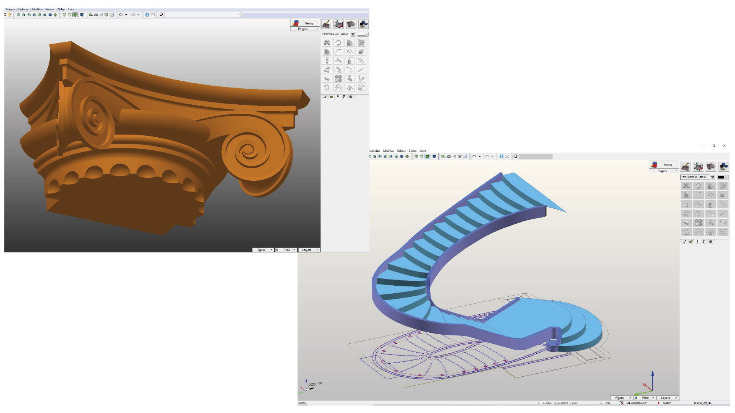Open the Aiuto menu in capital window
This screenshot has width=735, height=413.
coord(71,9)
